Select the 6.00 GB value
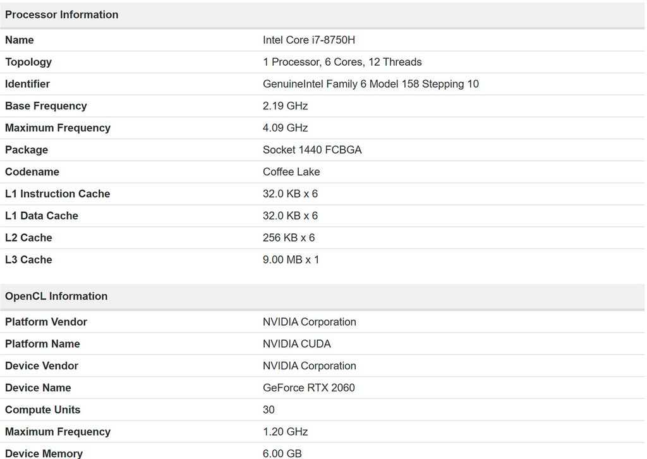The image size is (647, 459). [x=282, y=453]
